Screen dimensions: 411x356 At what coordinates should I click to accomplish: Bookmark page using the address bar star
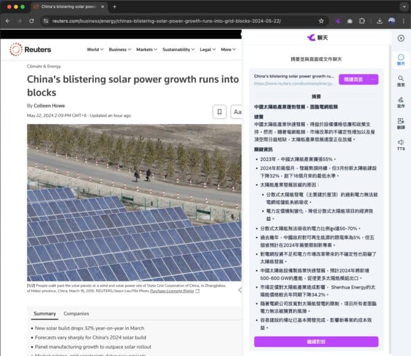pos(321,20)
